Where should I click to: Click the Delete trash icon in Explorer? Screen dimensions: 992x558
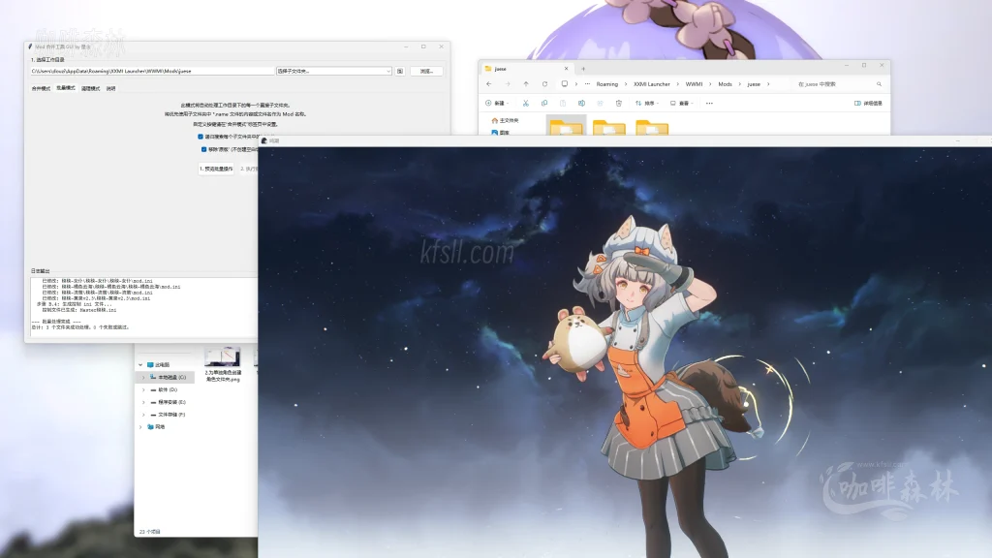[618, 103]
